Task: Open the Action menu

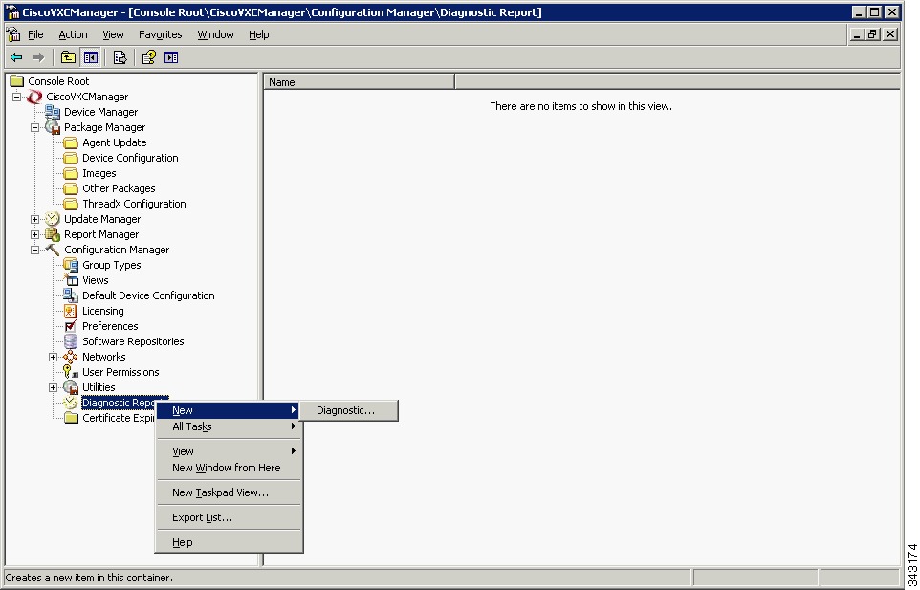Action: pos(73,34)
